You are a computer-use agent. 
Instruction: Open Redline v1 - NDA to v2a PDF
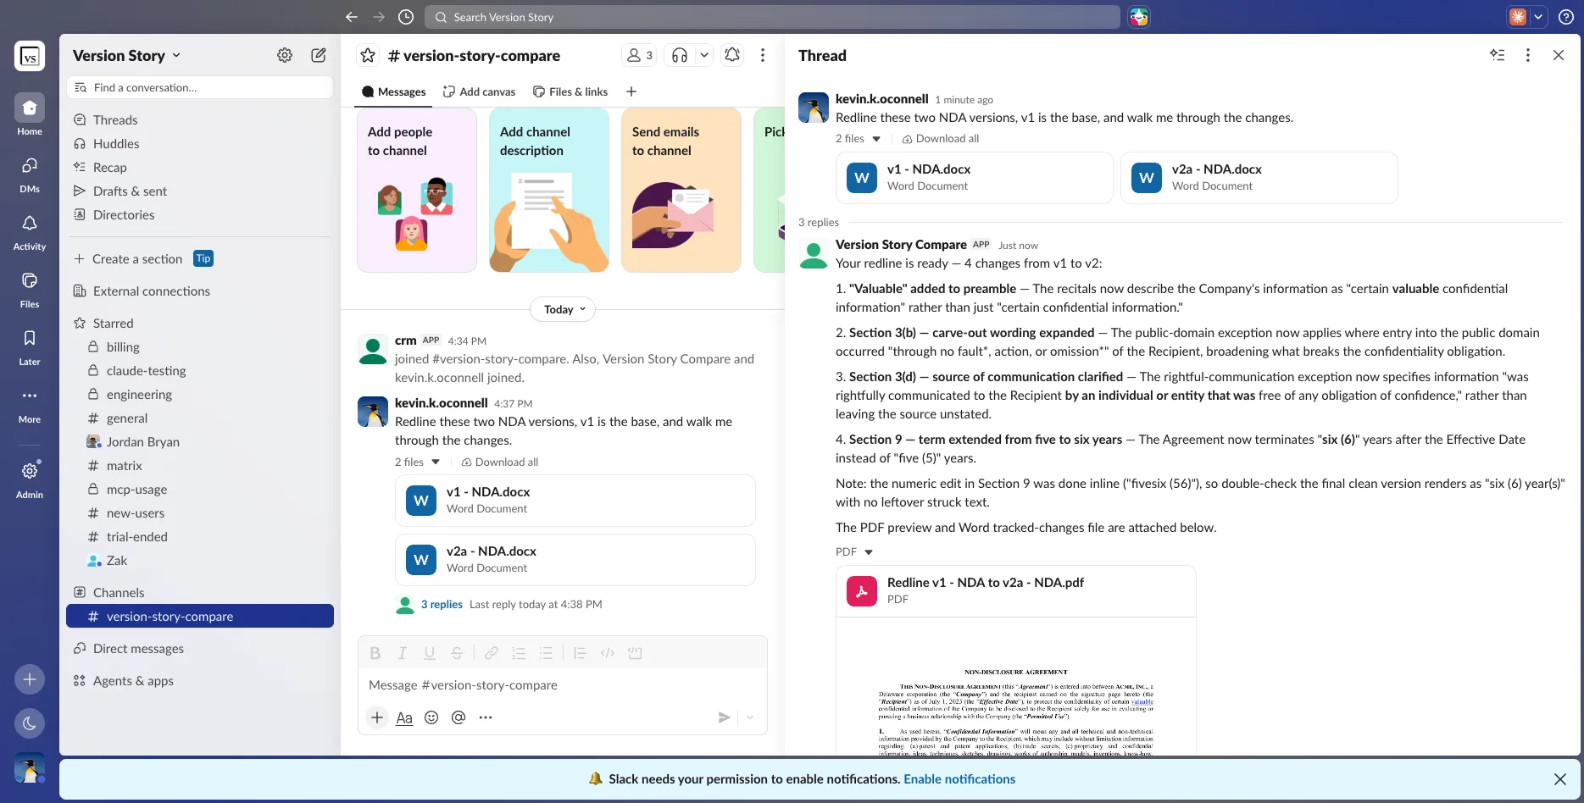(x=1015, y=591)
